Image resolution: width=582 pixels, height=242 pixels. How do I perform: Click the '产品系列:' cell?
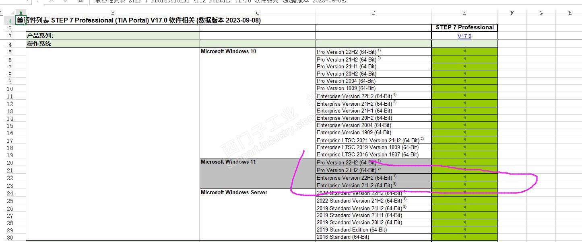113,36
